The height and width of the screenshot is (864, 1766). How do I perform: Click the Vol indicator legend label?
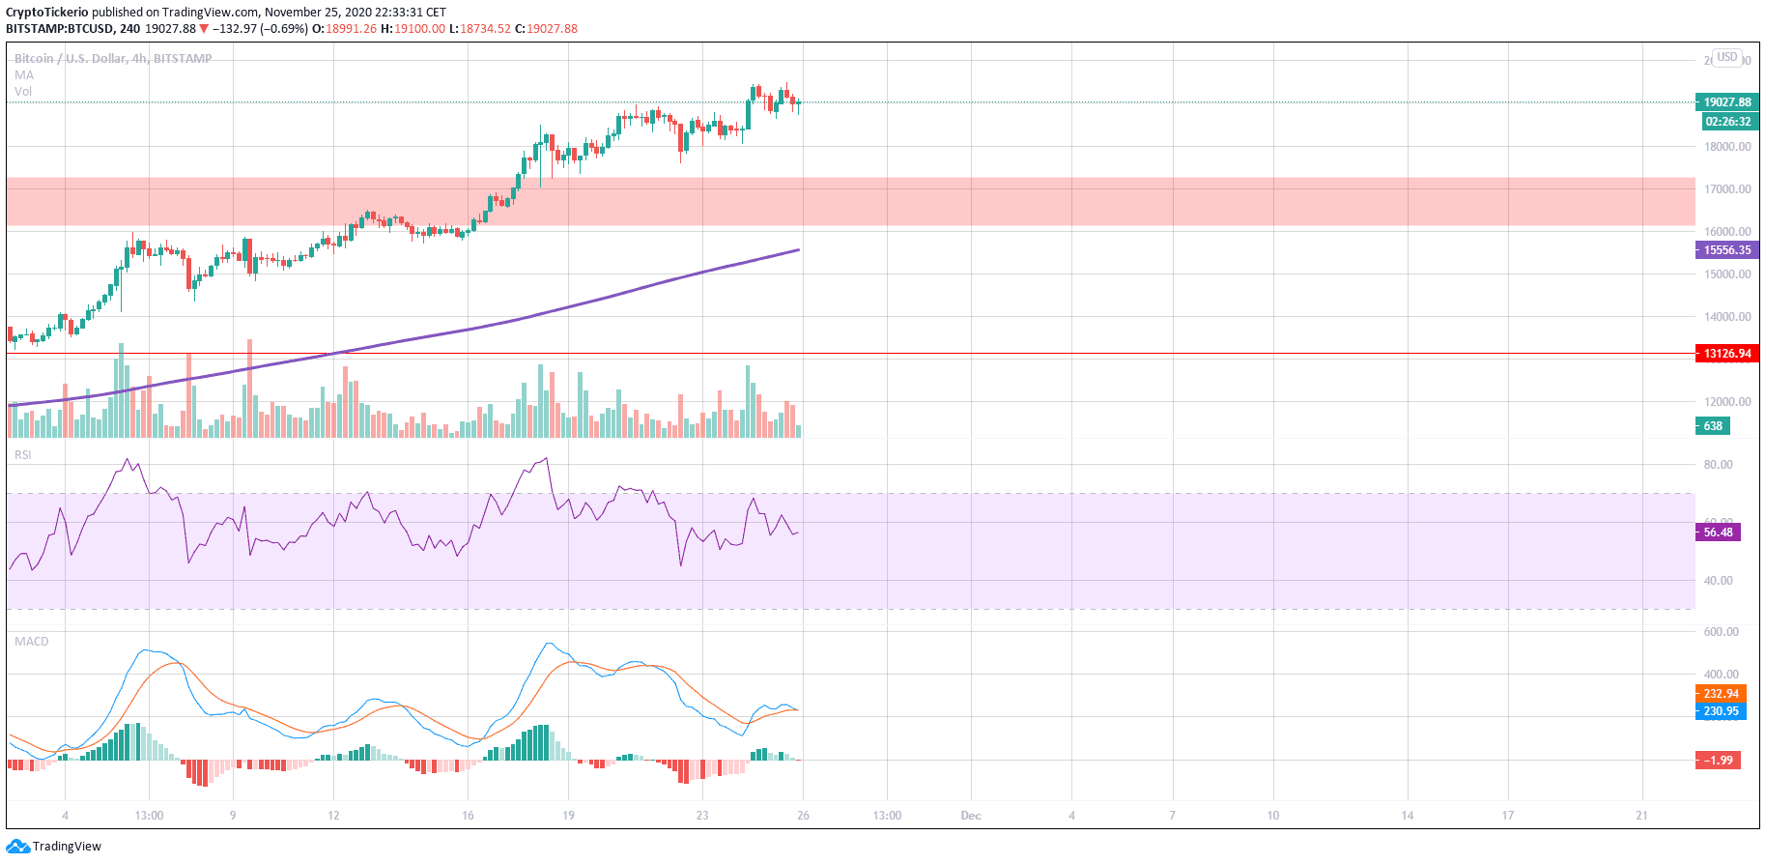point(23,92)
